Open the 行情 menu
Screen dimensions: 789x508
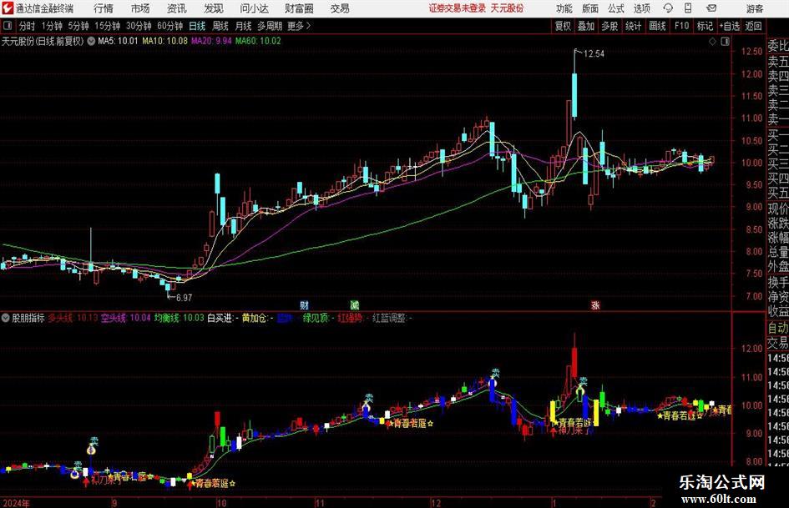pos(104,8)
